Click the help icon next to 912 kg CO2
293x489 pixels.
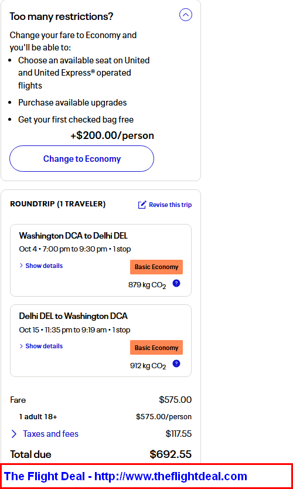coord(176,364)
